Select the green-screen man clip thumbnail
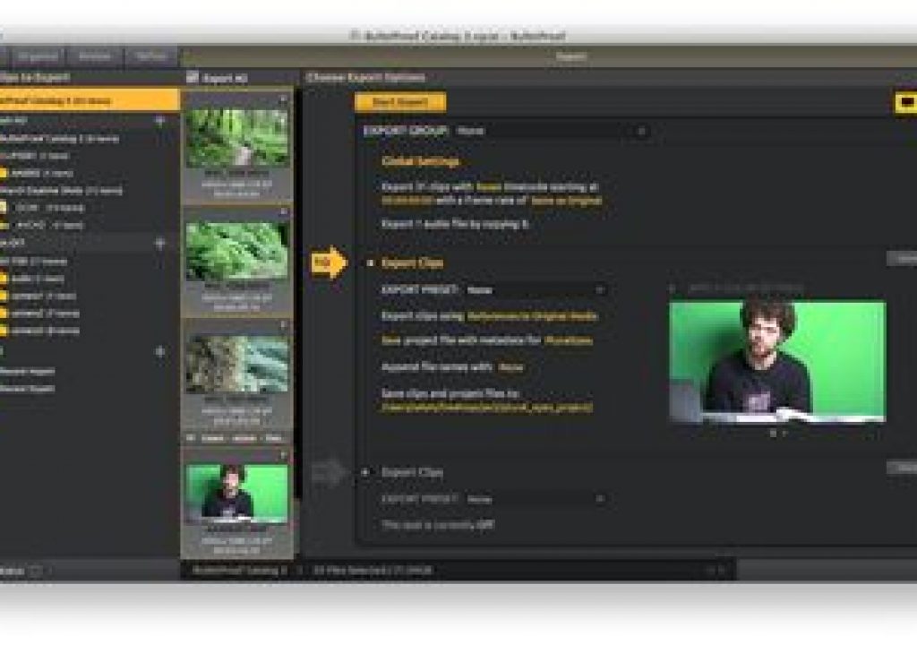This screenshot has width=917, height=645. pyautogui.click(x=237, y=494)
